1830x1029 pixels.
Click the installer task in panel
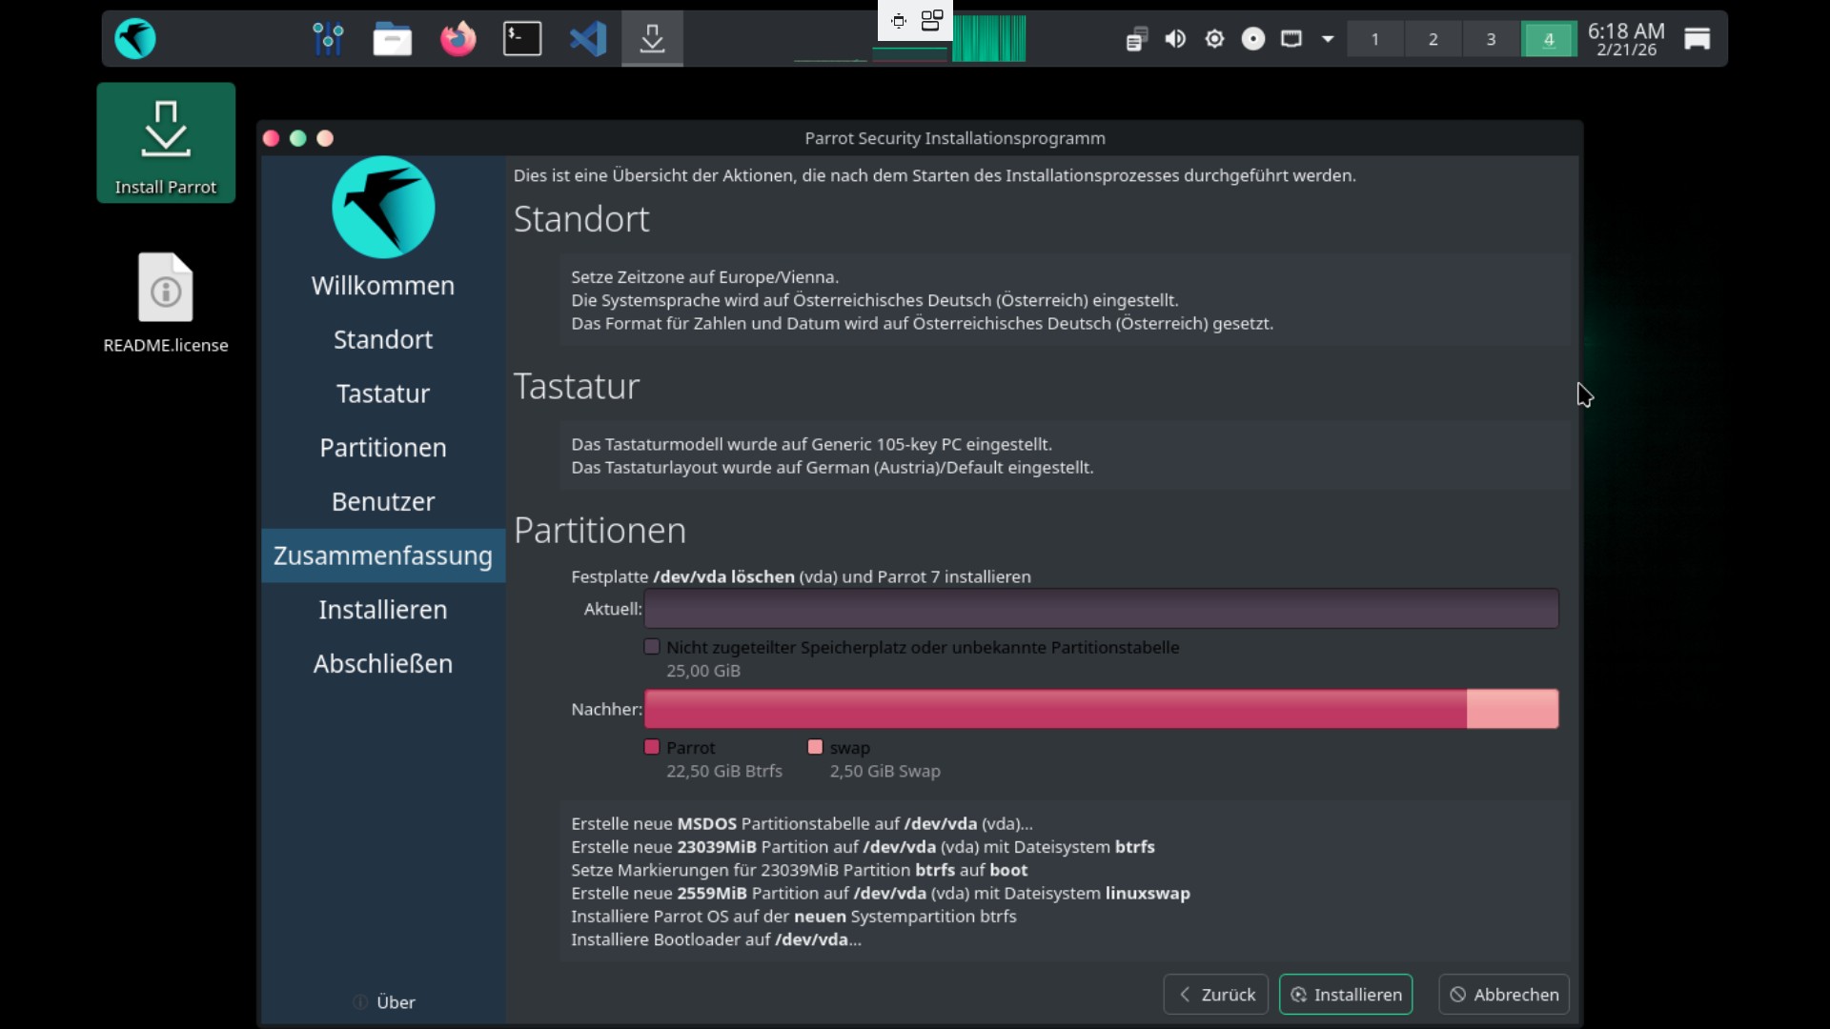[x=652, y=39]
